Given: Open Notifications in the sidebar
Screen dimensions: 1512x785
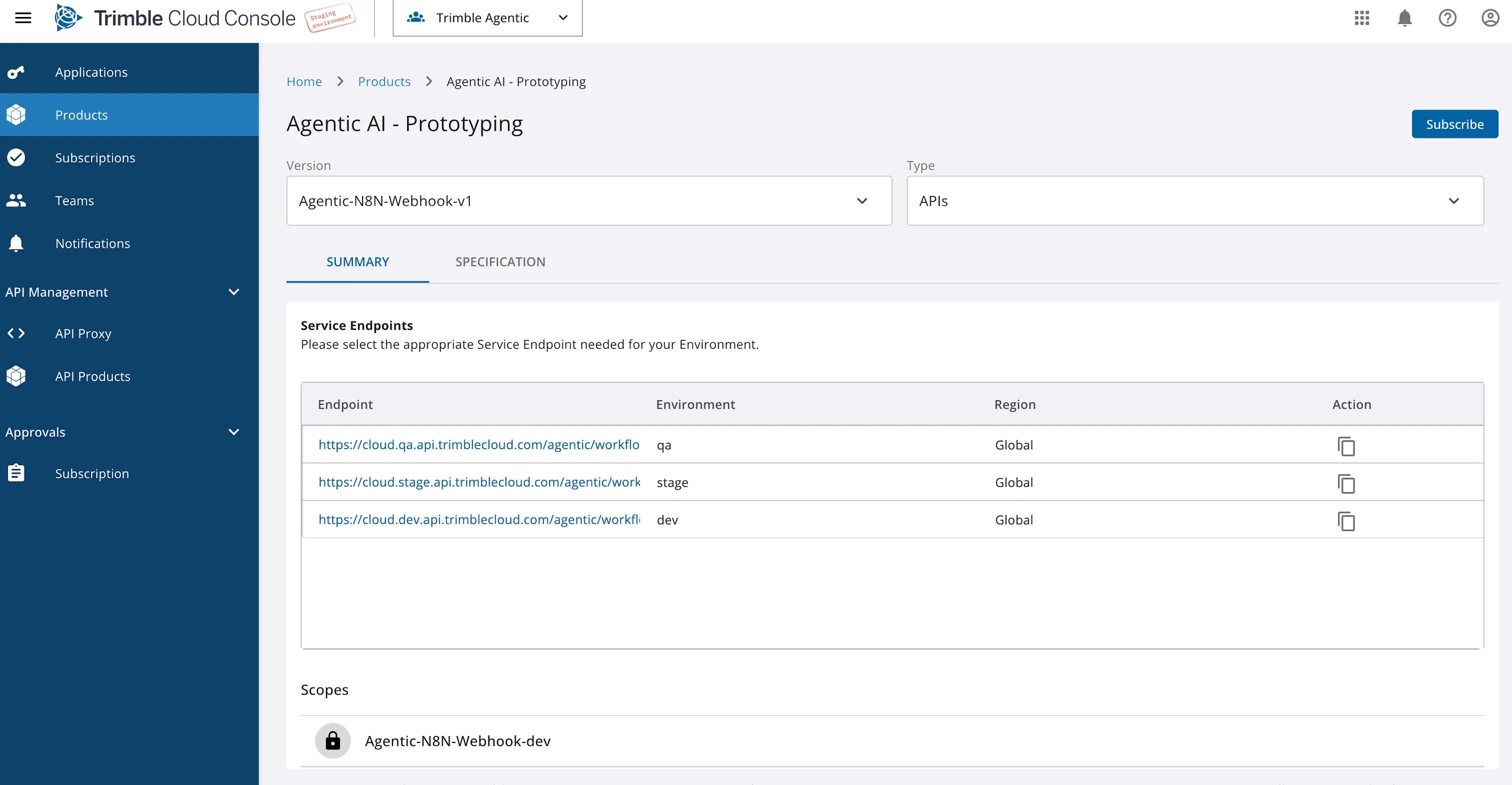Looking at the screenshot, I should 129,243.
